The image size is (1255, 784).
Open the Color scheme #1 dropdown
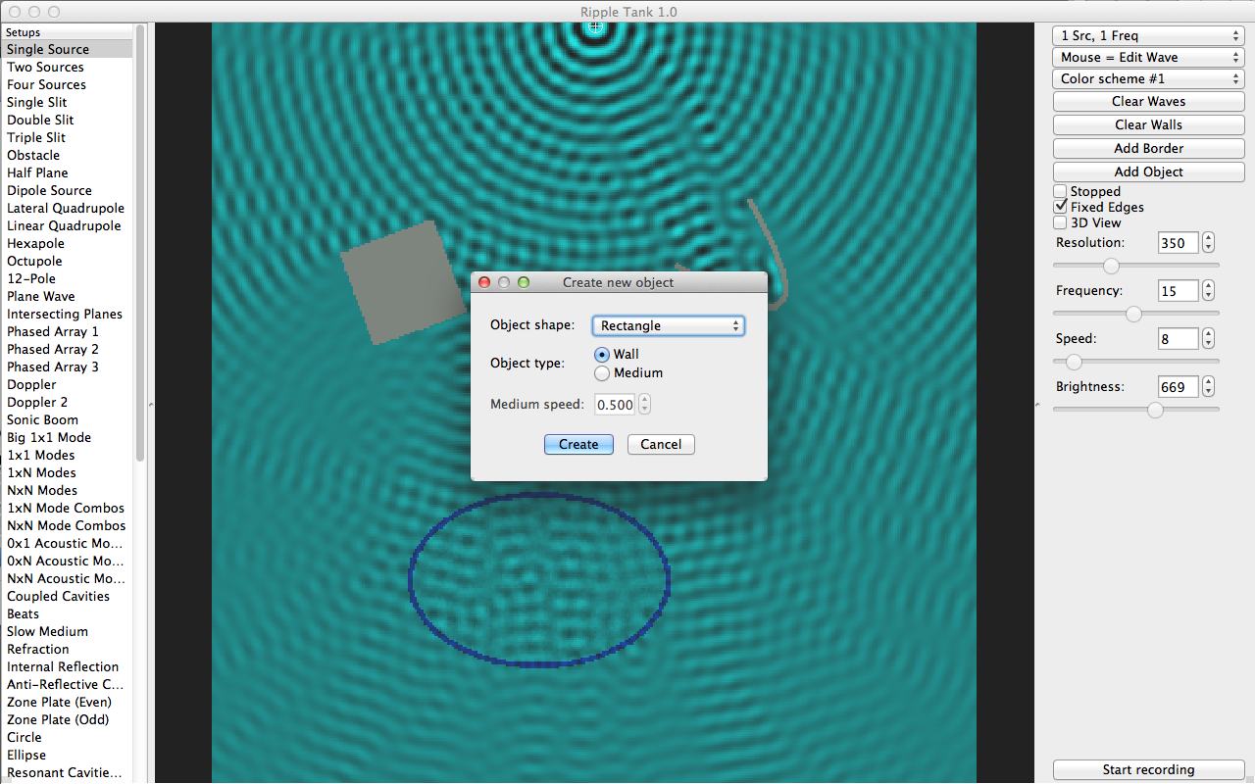[x=1148, y=78]
